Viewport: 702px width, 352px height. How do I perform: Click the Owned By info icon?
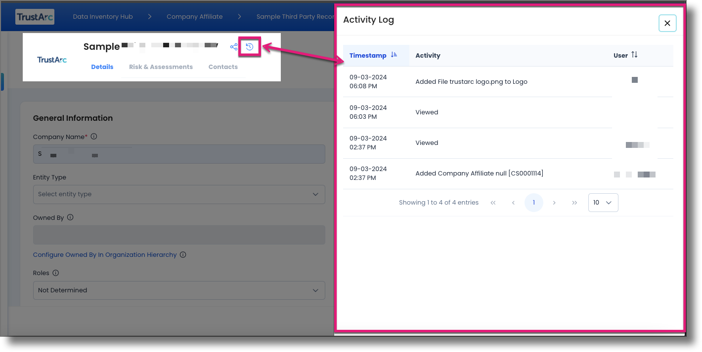click(x=70, y=217)
